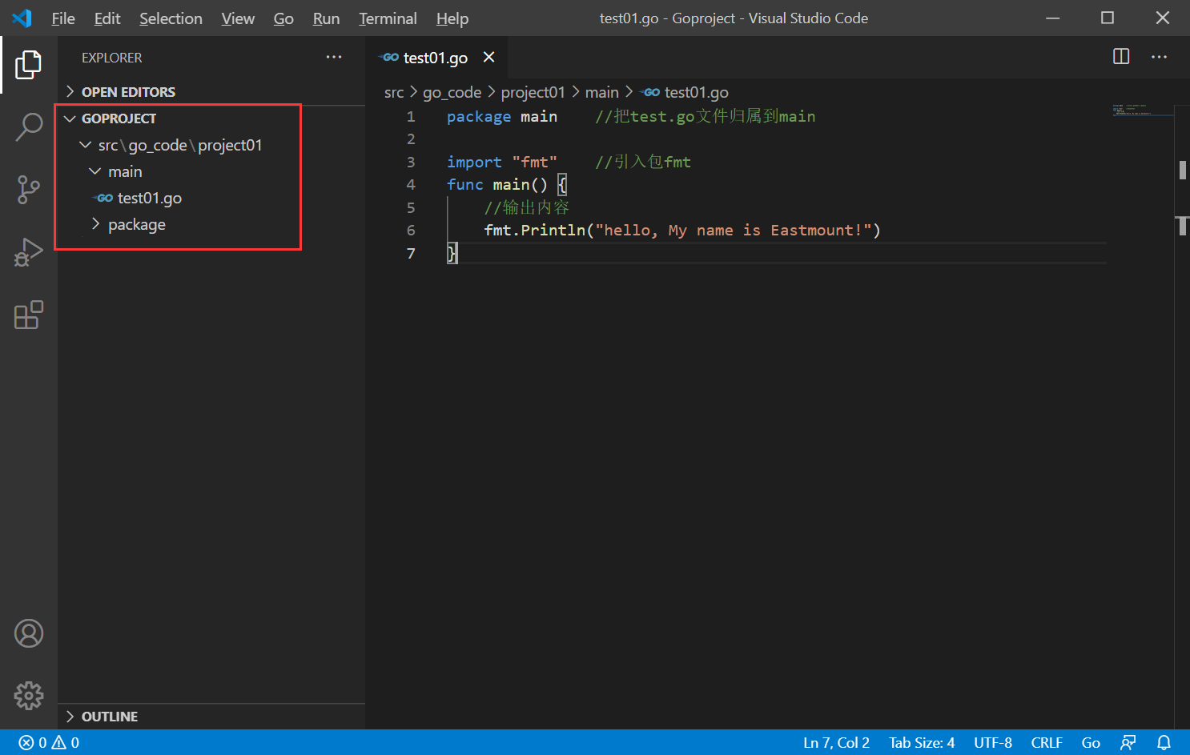Click Go file icon in breadcrumb
The image size is (1190, 755).
[651, 92]
